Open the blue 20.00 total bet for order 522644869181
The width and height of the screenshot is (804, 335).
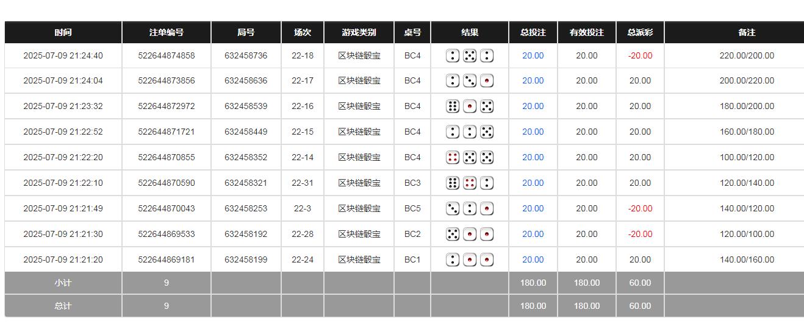click(x=533, y=259)
